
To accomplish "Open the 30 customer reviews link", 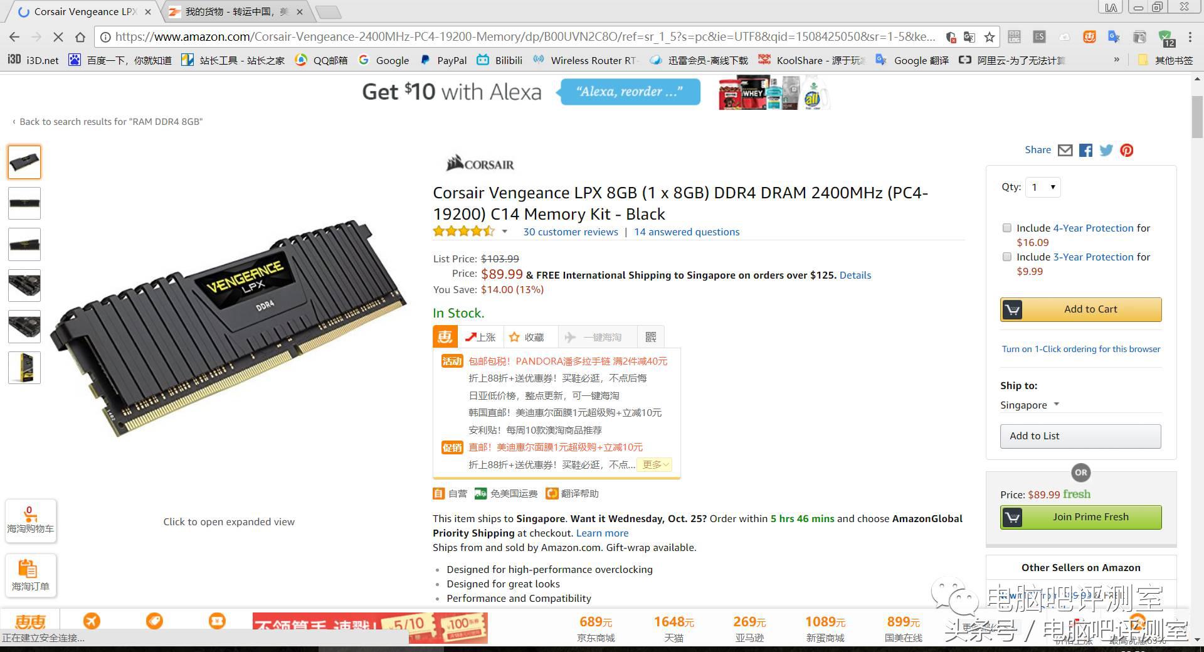I will pos(571,232).
